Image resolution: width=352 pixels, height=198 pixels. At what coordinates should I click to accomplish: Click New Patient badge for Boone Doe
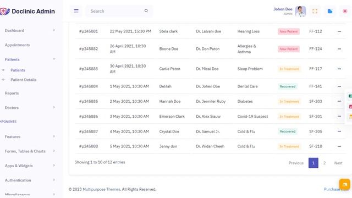pyautogui.click(x=288, y=49)
